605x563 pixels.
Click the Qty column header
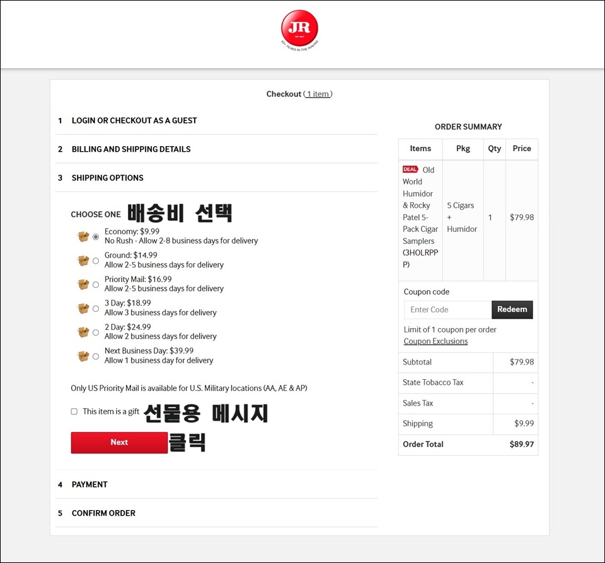(x=494, y=149)
